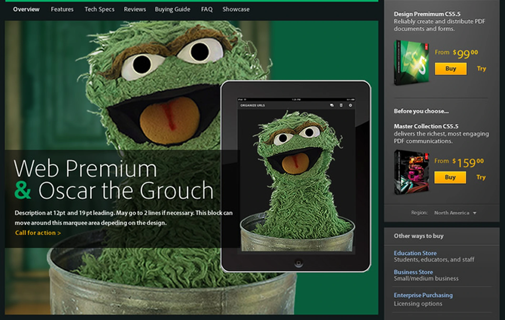Try Design Premium CS5.5

tap(481, 69)
